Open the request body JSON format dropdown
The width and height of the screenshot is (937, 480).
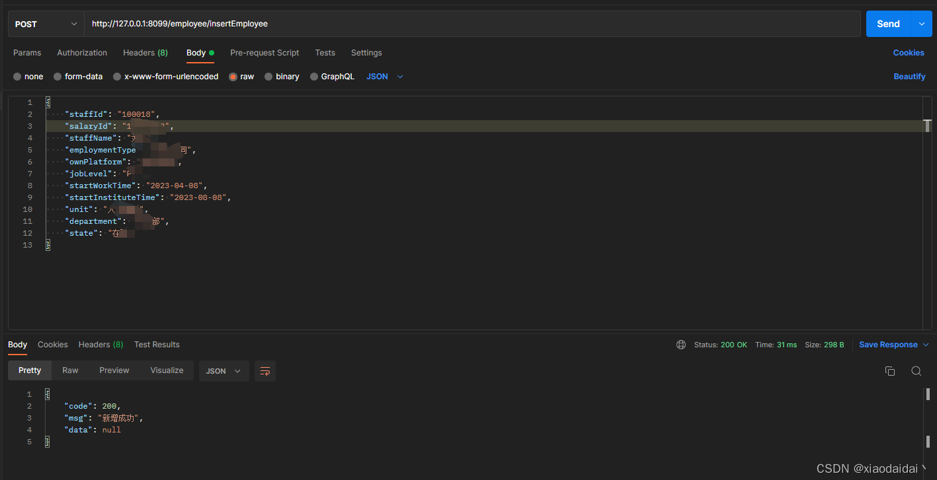pos(385,77)
